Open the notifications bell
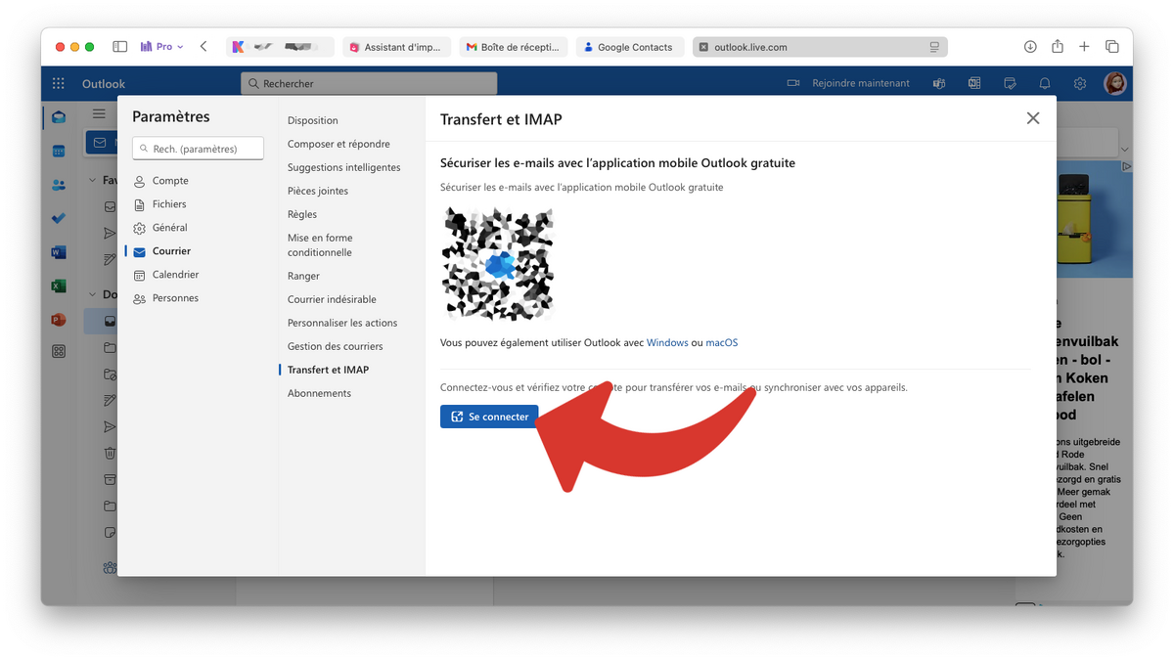Image resolution: width=1174 pixels, height=660 pixels. pos(1045,83)
